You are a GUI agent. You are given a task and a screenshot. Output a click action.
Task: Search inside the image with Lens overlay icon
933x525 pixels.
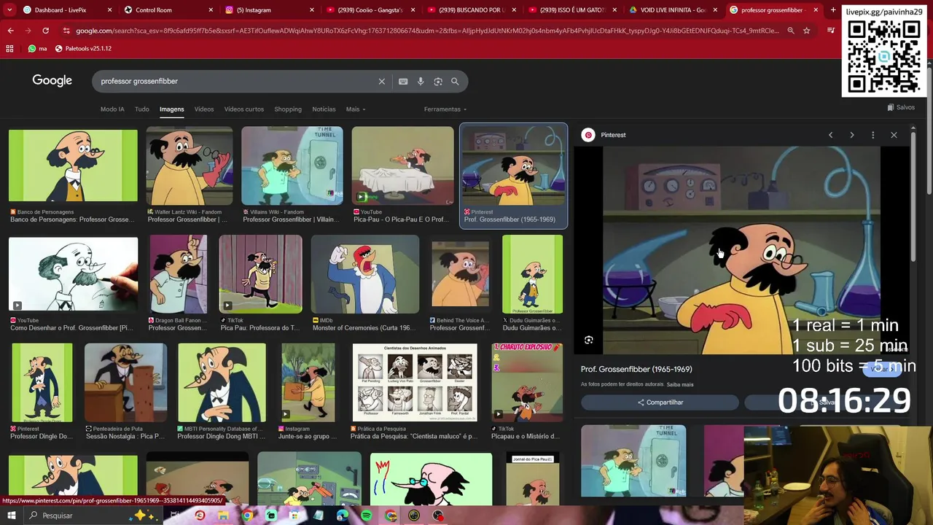tap(589, 340)
